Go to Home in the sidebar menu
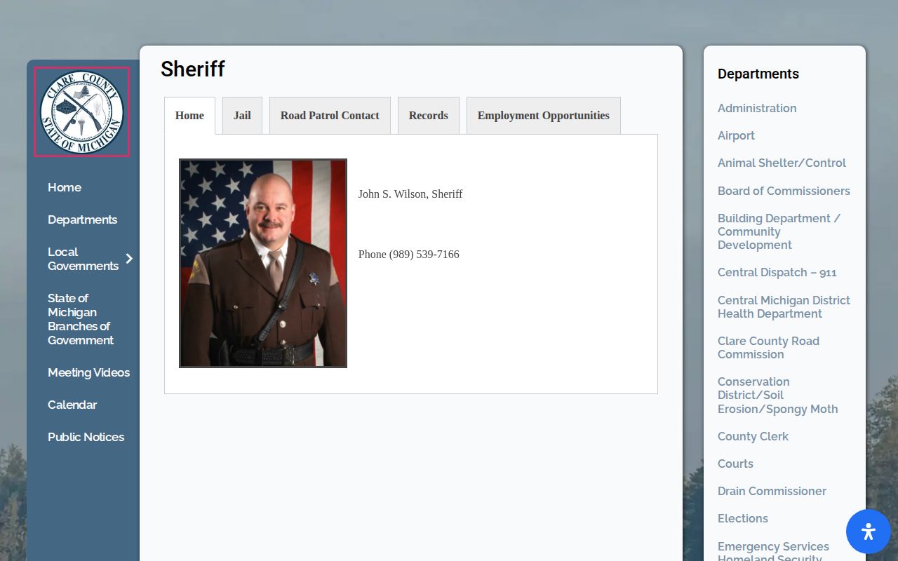The image size is (898, 561). click(65, 187)
